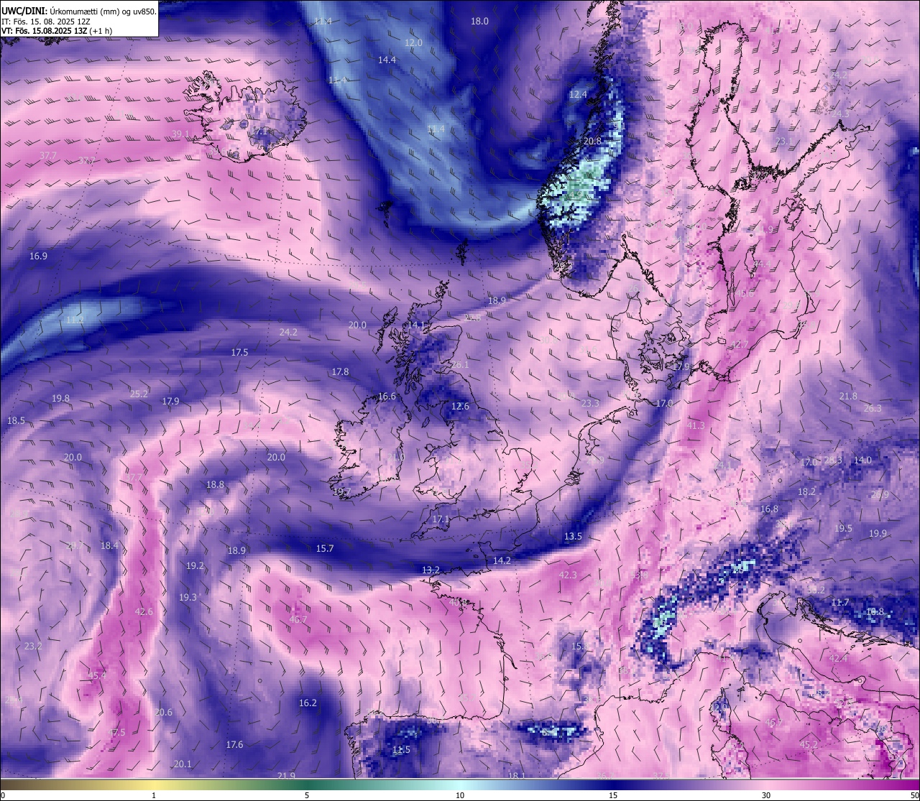Click the map value '42.3'
920x801 pixels.
(x=568, y=575)
